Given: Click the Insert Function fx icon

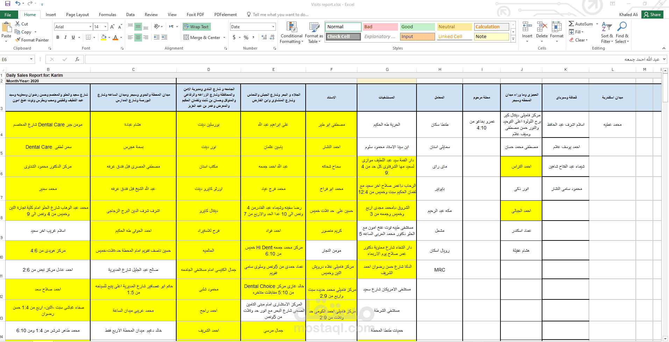Looking at the screenshot, I should 77,59.
